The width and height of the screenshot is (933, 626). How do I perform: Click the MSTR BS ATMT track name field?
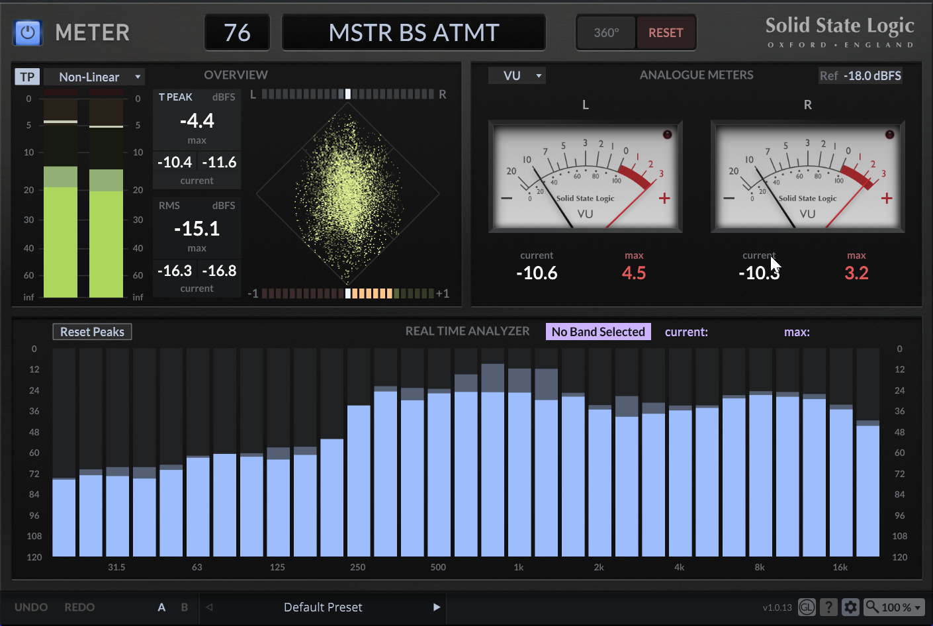(414, 32)
